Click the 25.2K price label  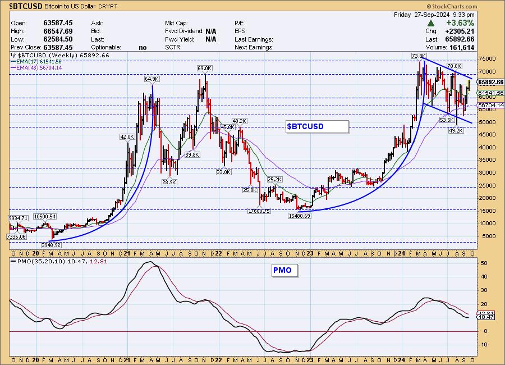tap(275, 179)
